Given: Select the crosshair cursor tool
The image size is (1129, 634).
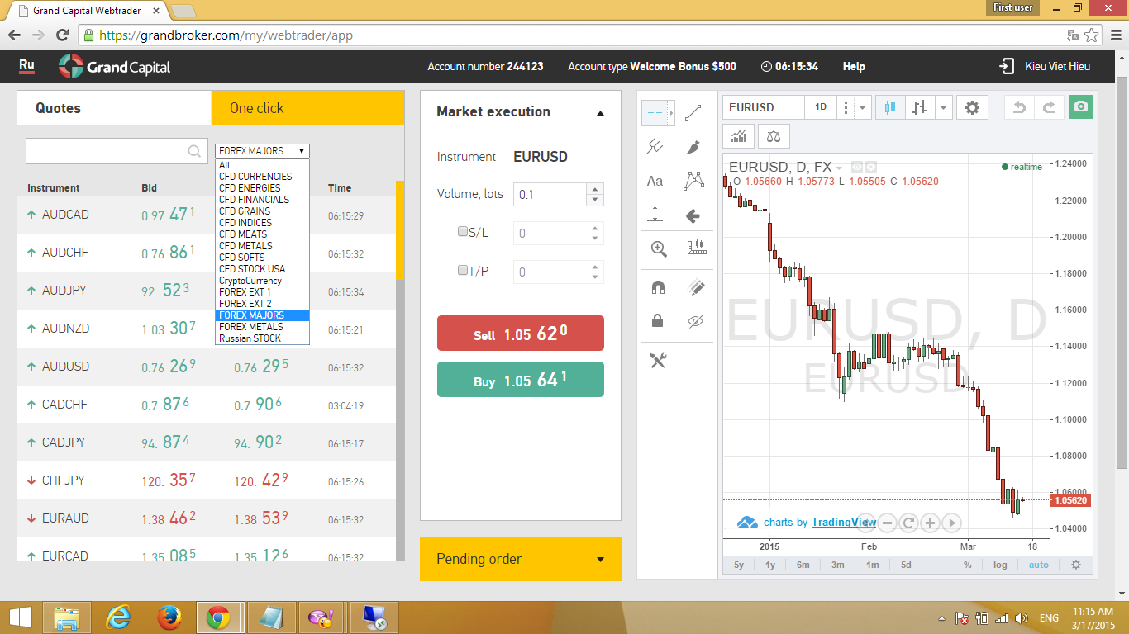Looking at the screenshot, I should coord(654,112).
